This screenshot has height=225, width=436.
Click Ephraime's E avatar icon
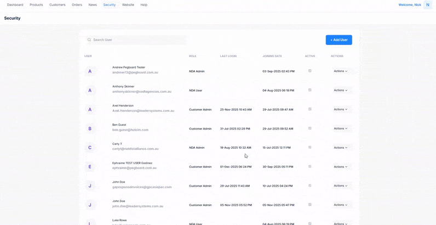[90, 167]
